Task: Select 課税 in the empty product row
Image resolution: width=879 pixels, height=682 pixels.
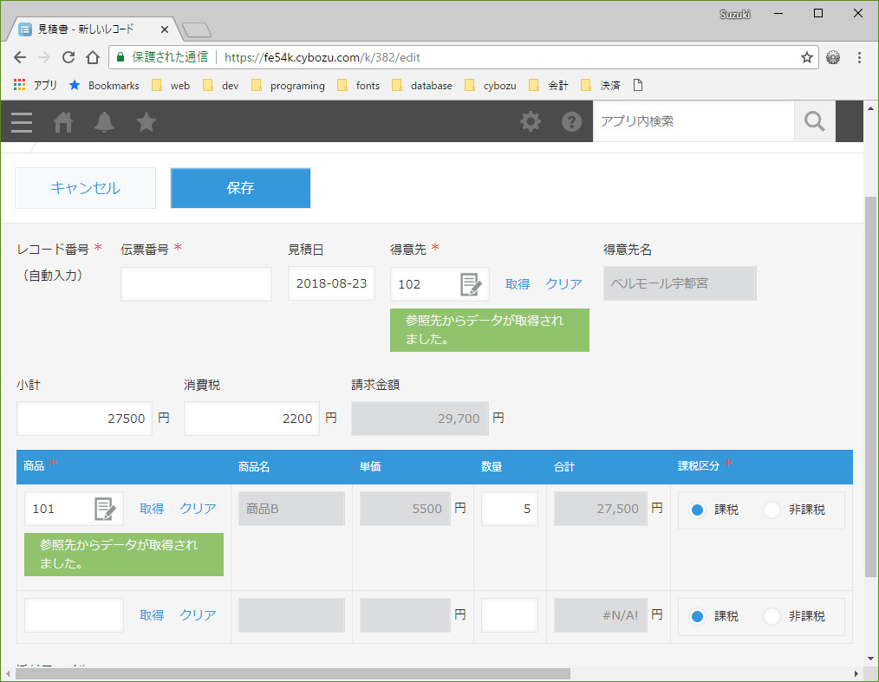Action: pos(697,616)
